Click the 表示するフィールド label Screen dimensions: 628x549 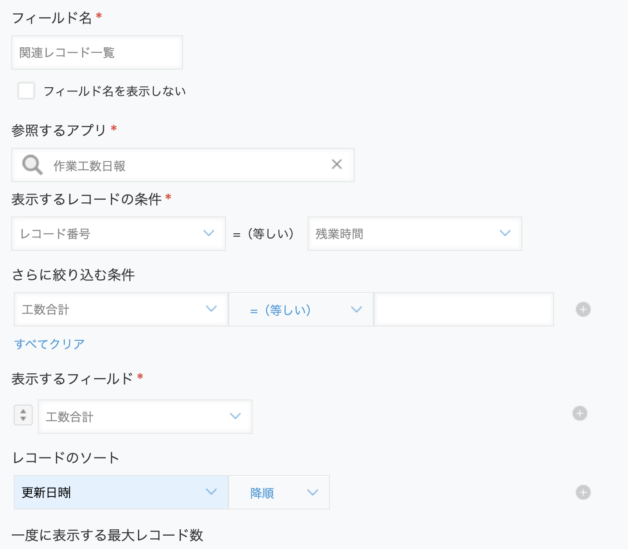pyautogui.click(x=73, y=378)
